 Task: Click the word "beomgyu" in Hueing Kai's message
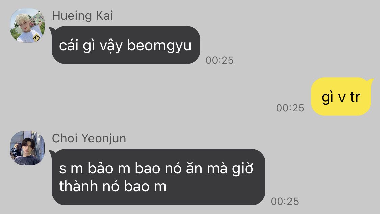pyautogui.click(x=159, y=46)
